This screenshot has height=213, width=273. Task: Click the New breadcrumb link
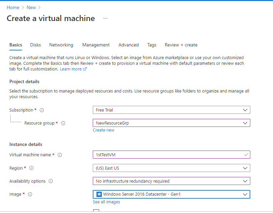[x=31, y=7]
